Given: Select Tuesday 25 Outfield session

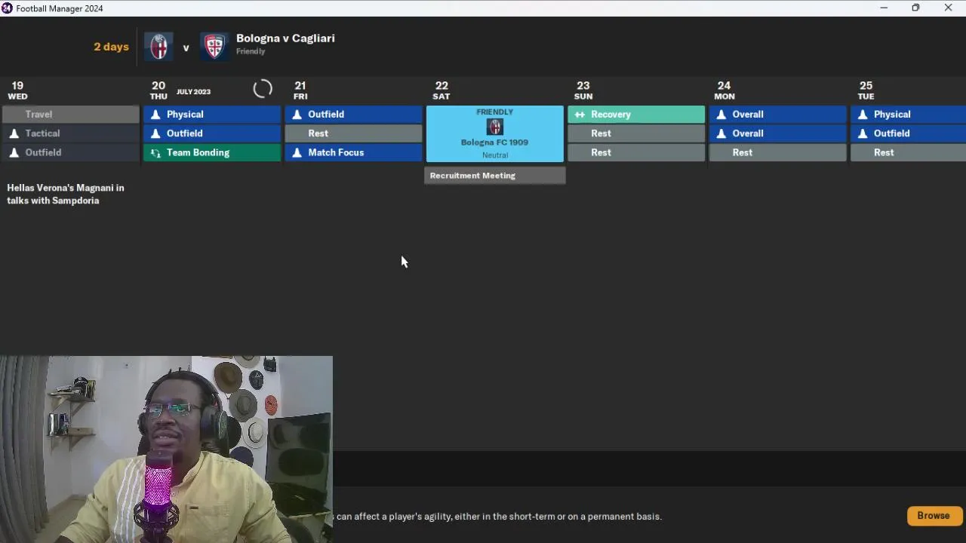Looking at the screenshot, I should coord(908,133).
